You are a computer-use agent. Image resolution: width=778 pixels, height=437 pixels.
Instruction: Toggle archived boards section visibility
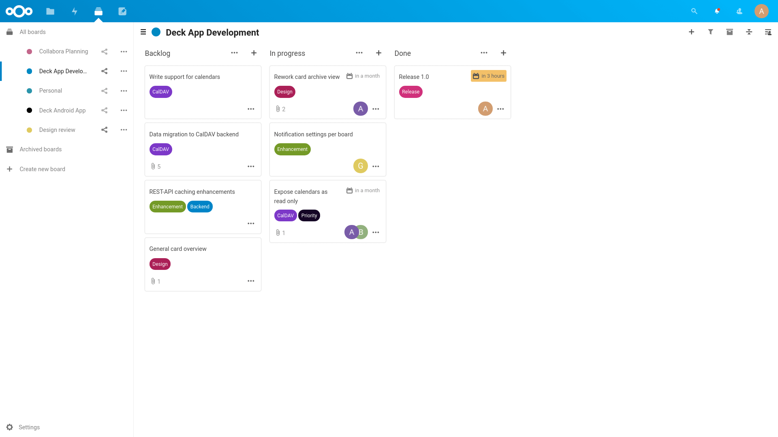click(x=41, y=149)
